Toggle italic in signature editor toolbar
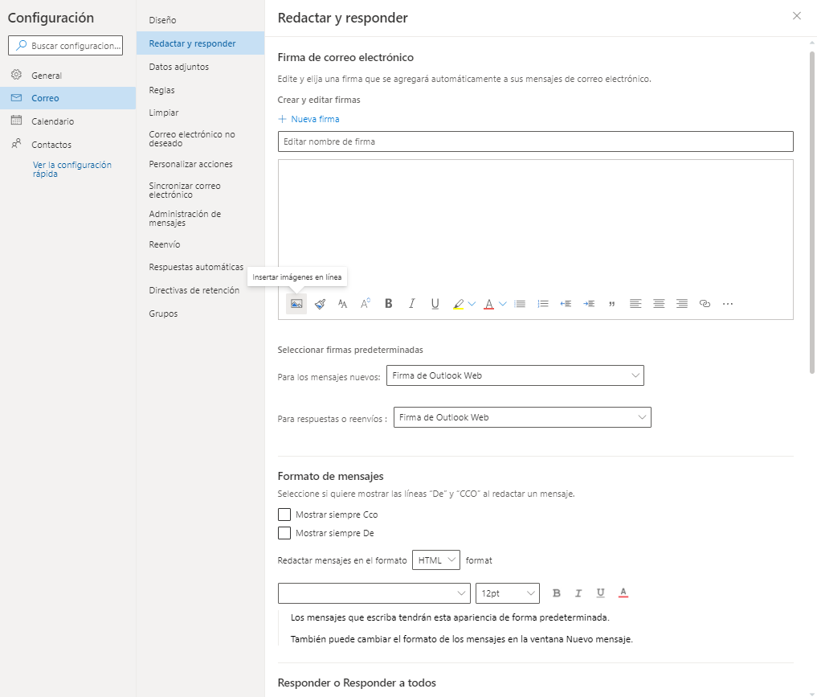This screenshot has width=817, height=697. (x=411, y=303)
